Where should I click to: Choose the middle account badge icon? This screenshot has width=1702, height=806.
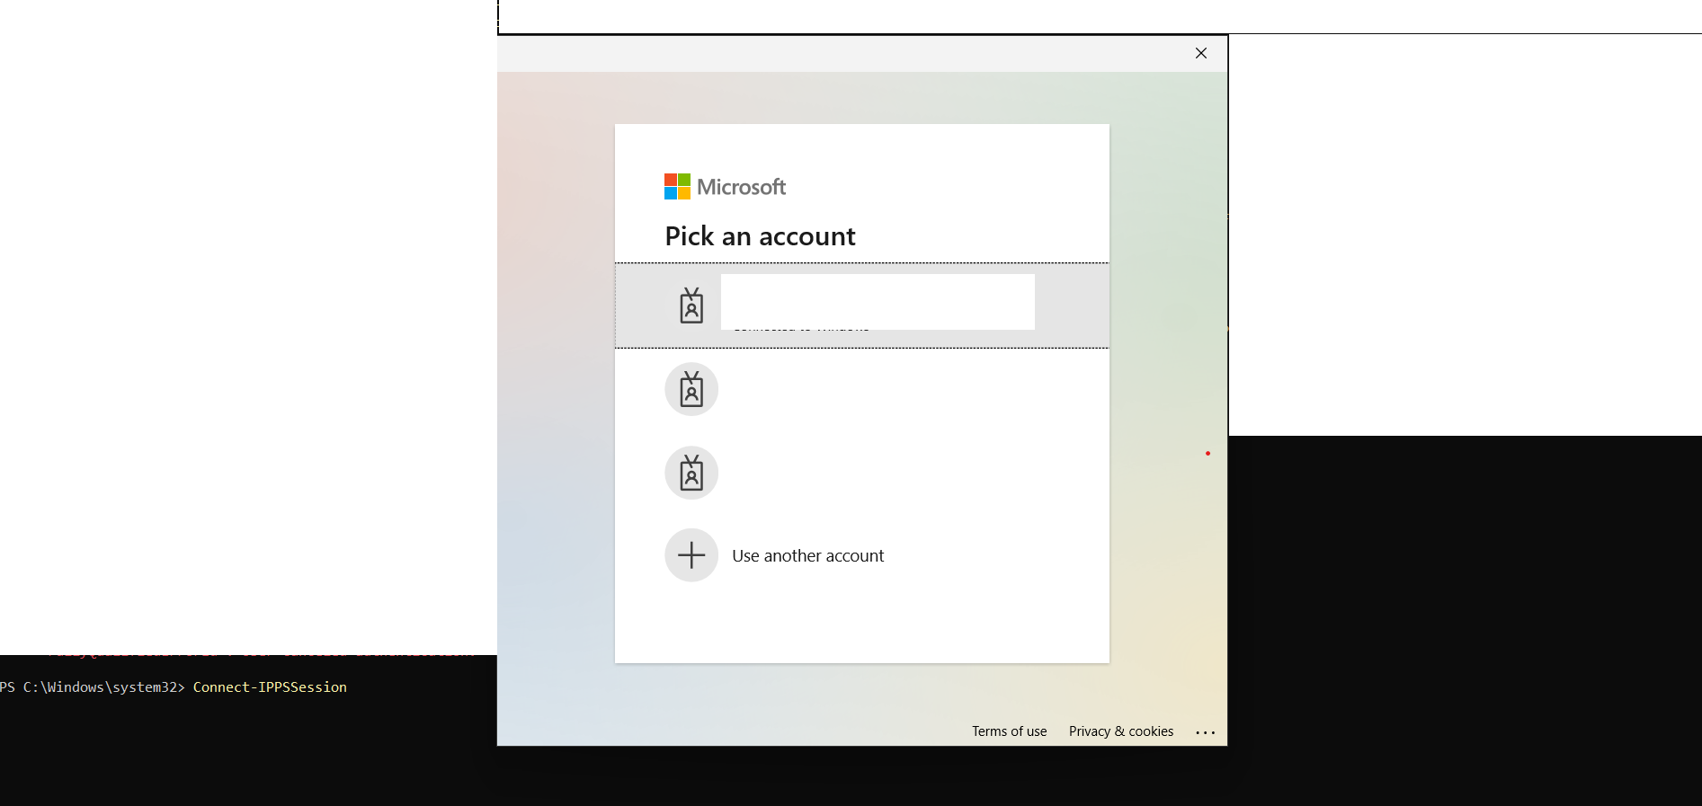pos(691,389)
